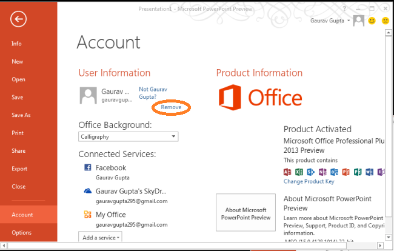
Task: Click the My Office service name
Action: tap(110, 215)
